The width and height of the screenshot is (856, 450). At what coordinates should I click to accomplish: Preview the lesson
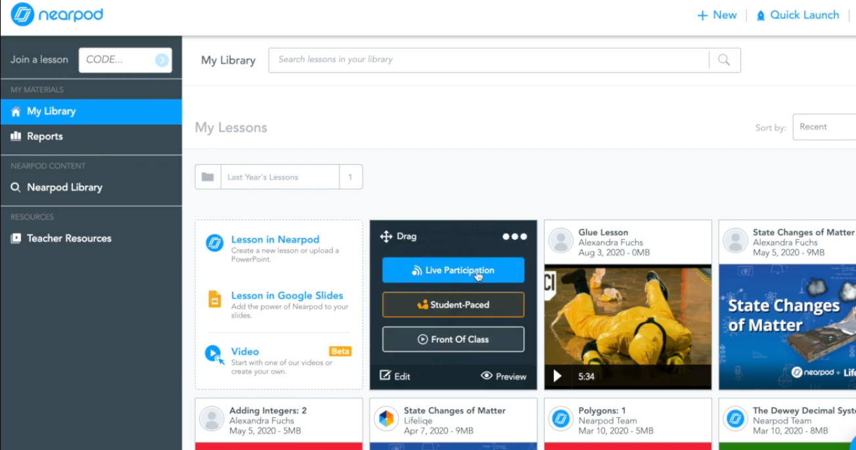(x=504, y=376)
